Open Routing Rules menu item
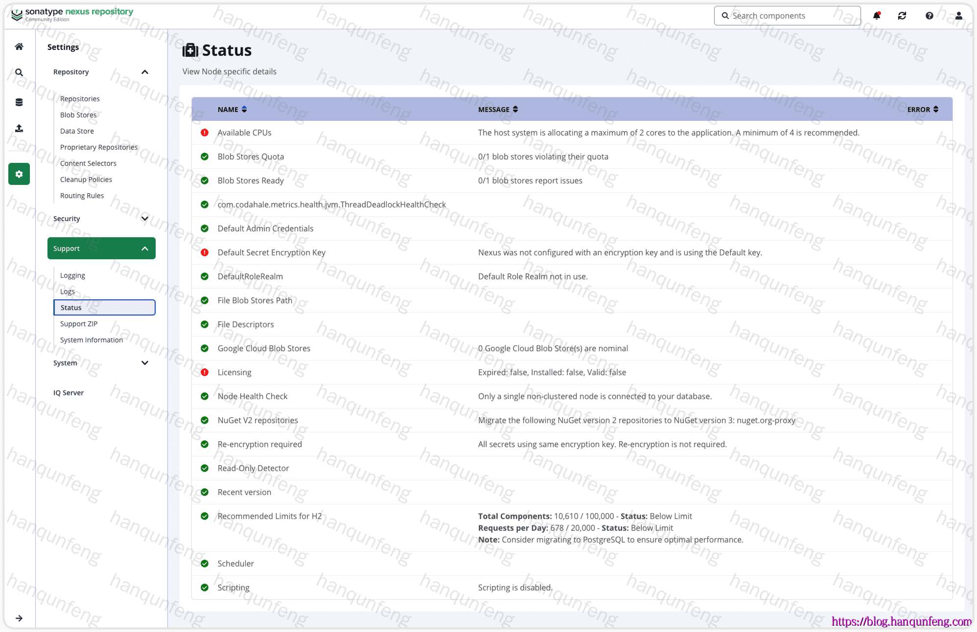The width and height of the screenshot is (977, 632). coord(82,196)
